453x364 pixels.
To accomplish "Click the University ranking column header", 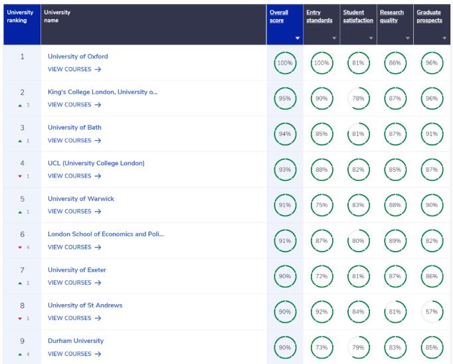I will pyautogui.click(x=22, y=25).
